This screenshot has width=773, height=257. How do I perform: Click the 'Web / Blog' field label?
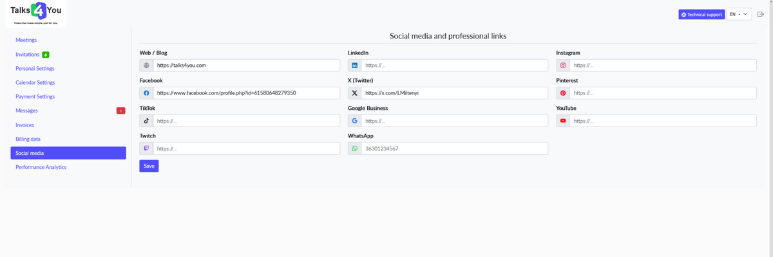click(x=153, y=53)
